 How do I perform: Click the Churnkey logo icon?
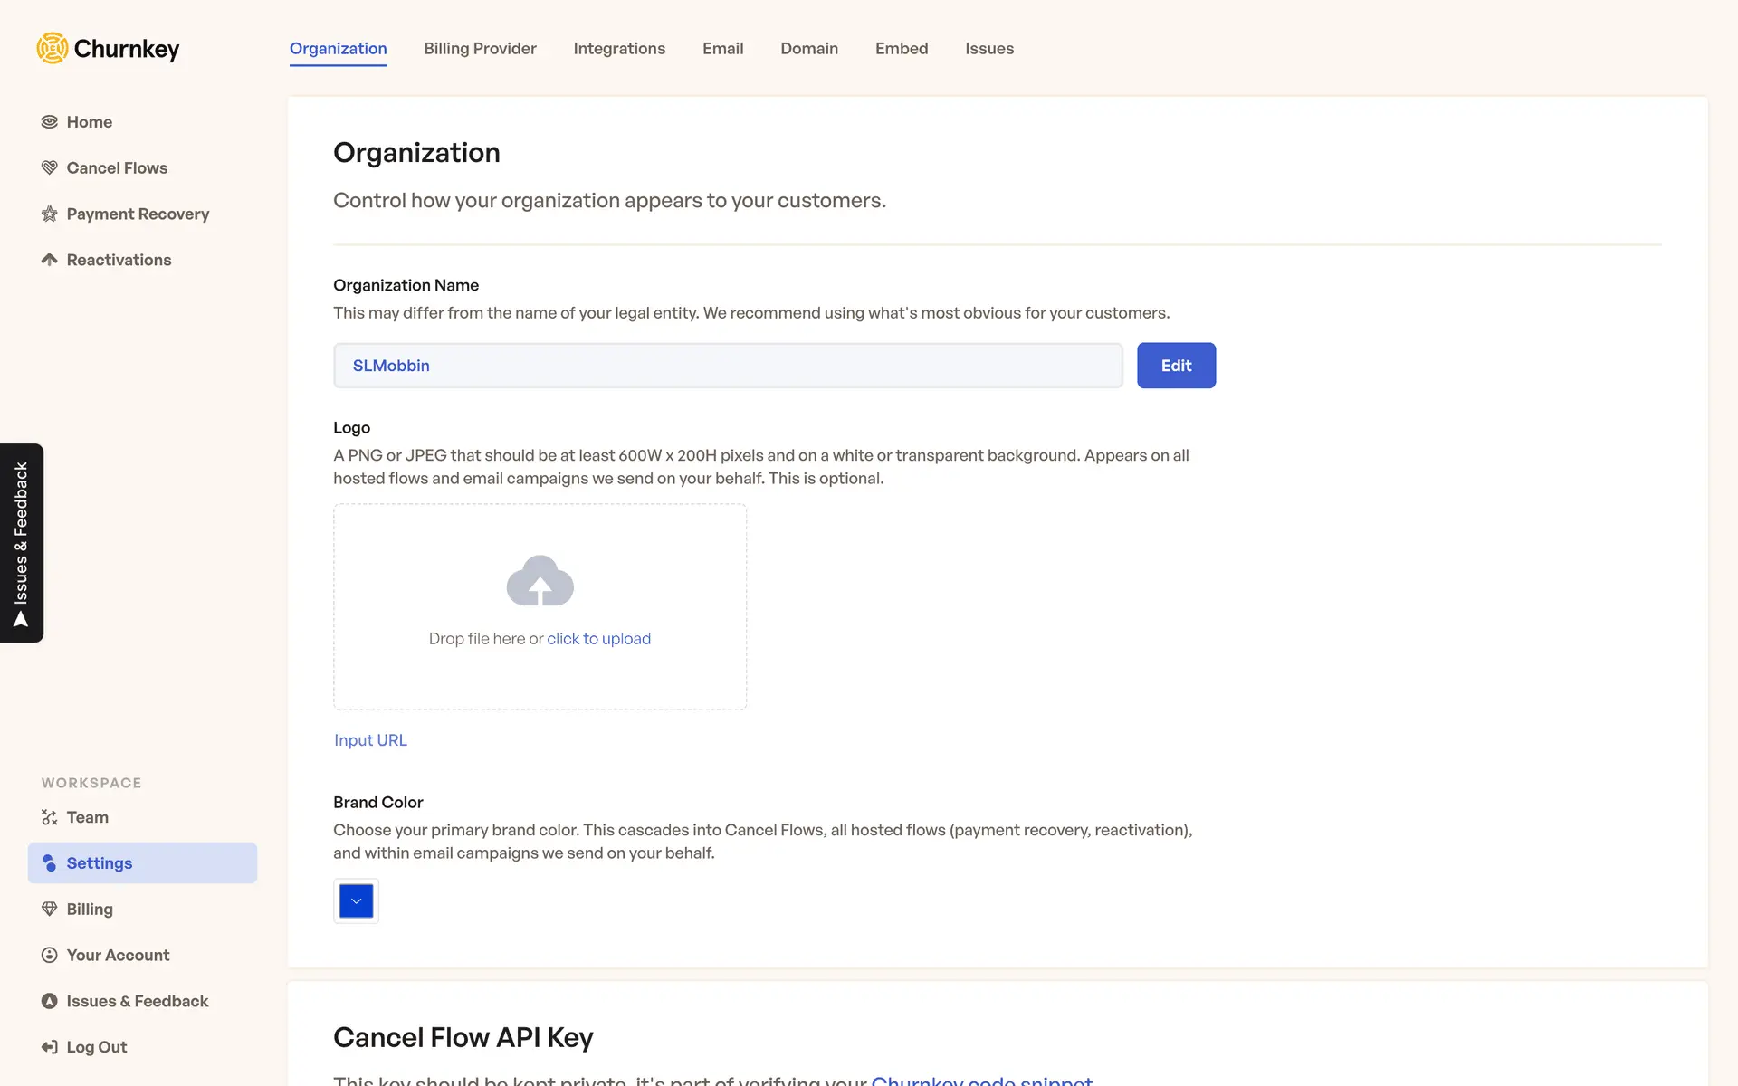click(53, 48)
